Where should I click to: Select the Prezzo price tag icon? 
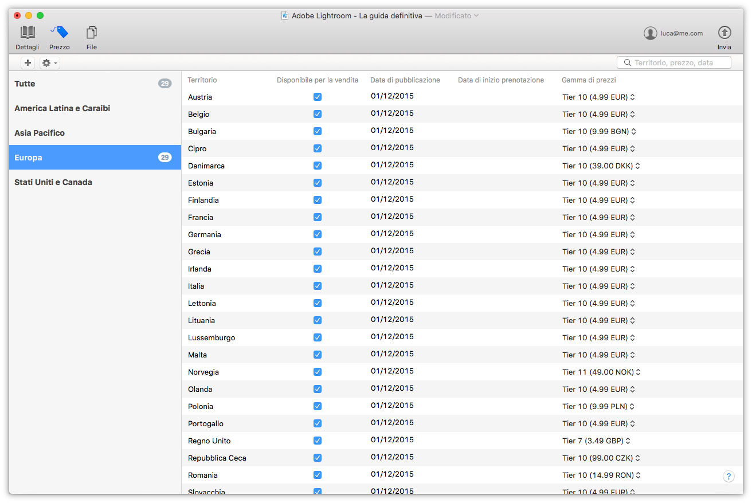click(x=59, y=32)
